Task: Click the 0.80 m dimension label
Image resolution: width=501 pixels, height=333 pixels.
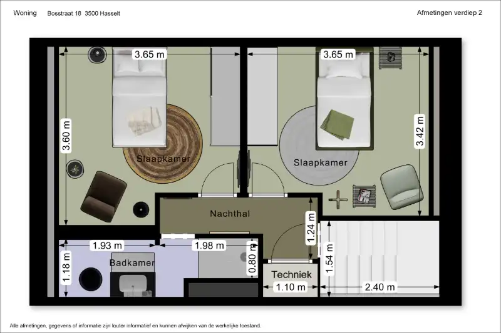Action: tap(252, 258)
